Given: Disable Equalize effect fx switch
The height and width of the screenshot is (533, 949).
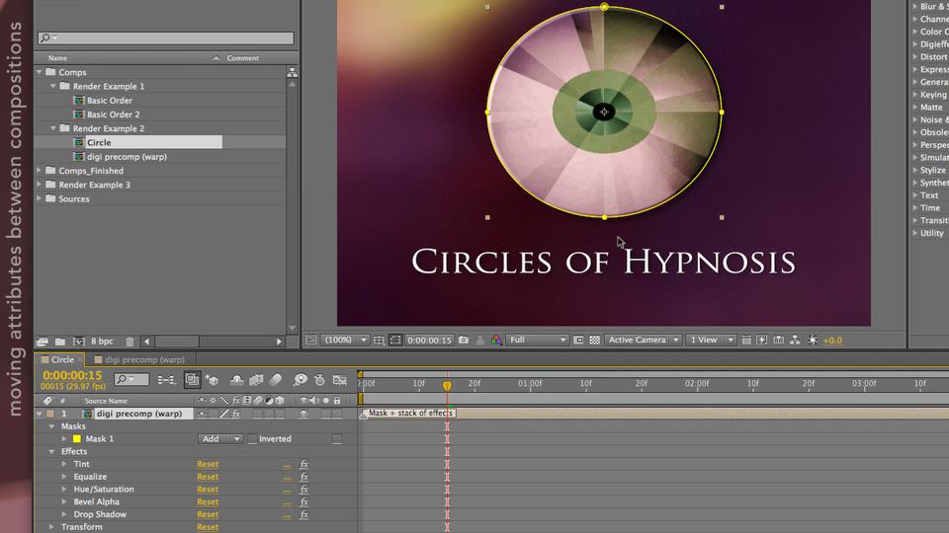Looking at the screenshot, I should pos(303,477).
